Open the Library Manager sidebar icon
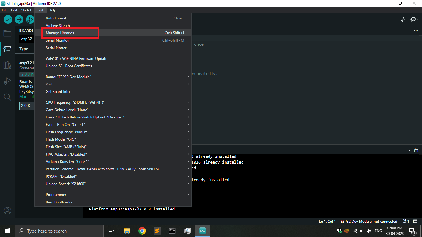 tap(7, 65)
